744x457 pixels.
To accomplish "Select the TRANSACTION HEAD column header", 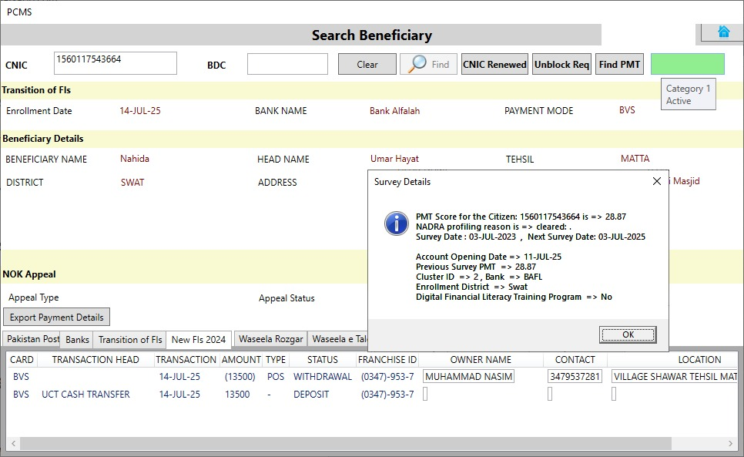I will tap(96, 360).
